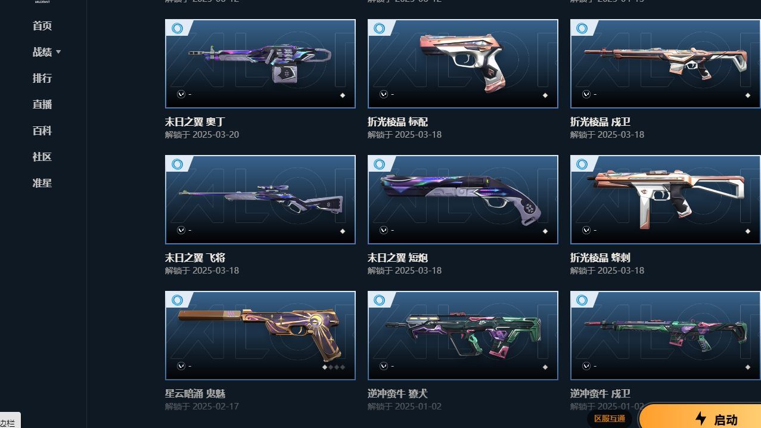
Task: Click the lightning bolt icon on 启动 button
Action: click(701, 418)
